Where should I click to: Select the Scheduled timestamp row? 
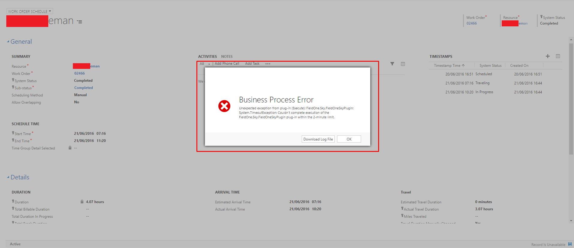pos(495,74)
